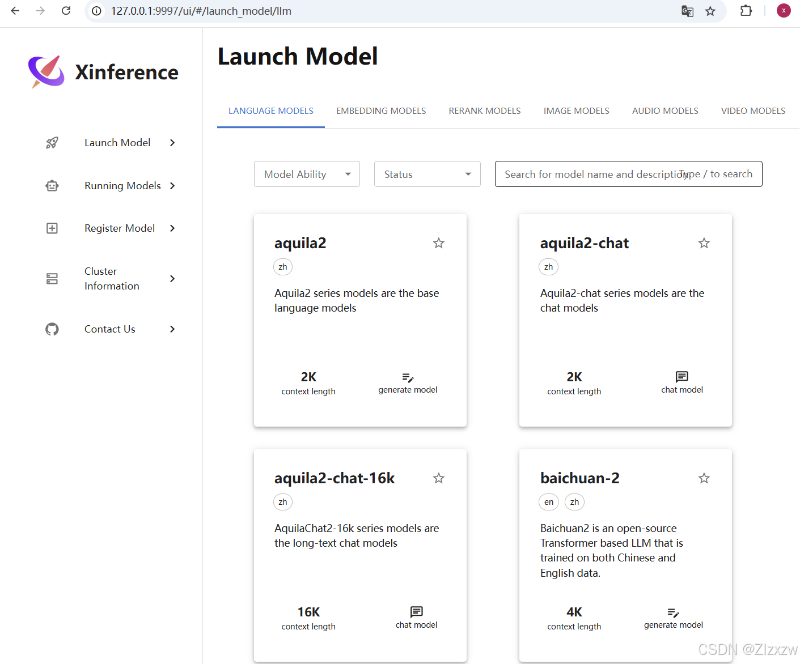
Task: Click the chat model icon on aquila2-chat card
Action: tap(682, 377)
